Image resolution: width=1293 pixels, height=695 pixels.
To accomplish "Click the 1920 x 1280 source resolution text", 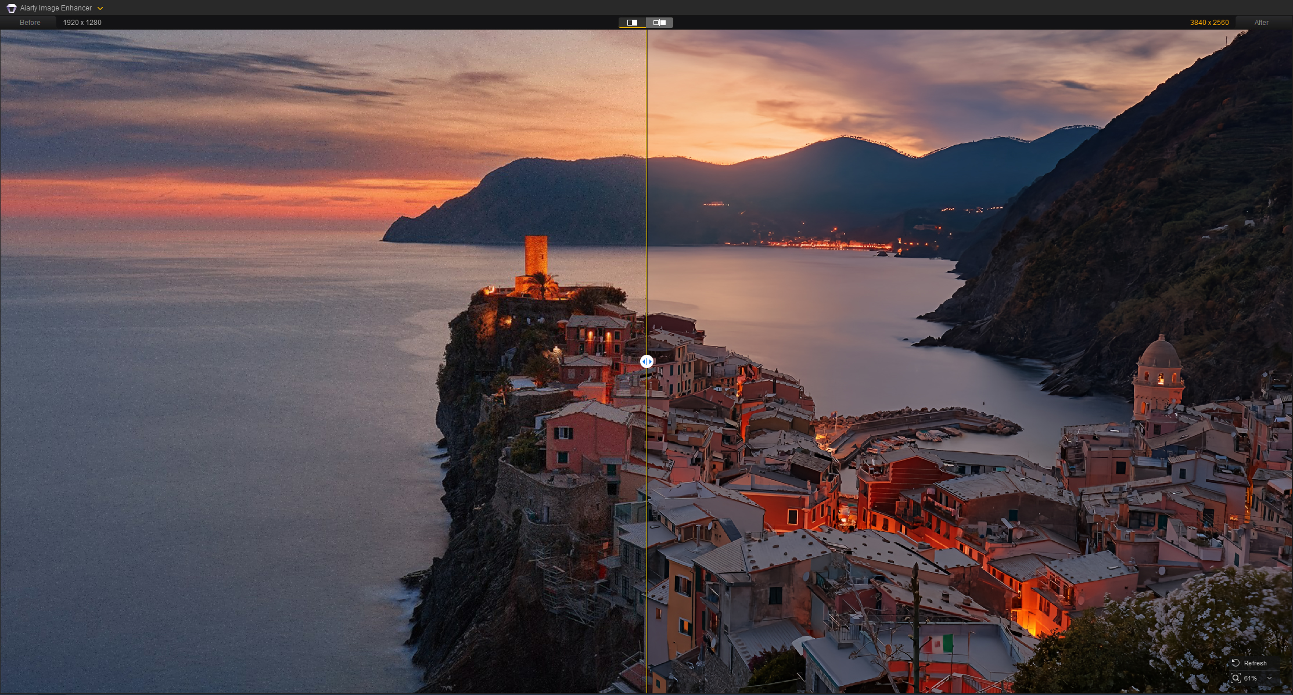I will tap(82, 23).
